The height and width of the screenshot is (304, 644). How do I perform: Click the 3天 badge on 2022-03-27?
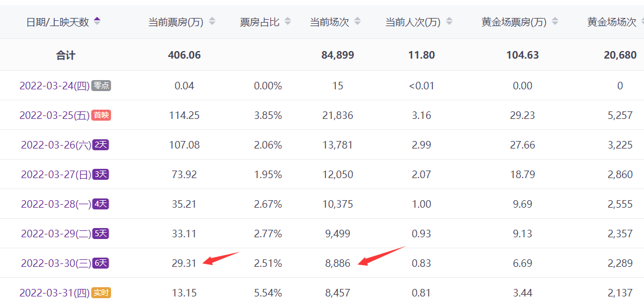pos(101,175)
